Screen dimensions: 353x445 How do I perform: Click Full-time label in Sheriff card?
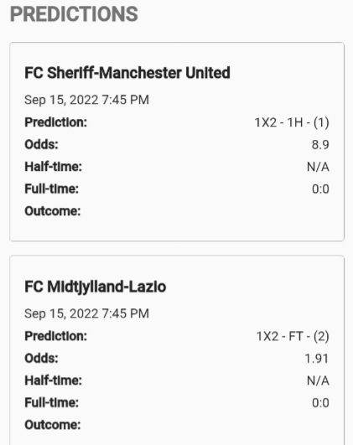coord(51,189)
